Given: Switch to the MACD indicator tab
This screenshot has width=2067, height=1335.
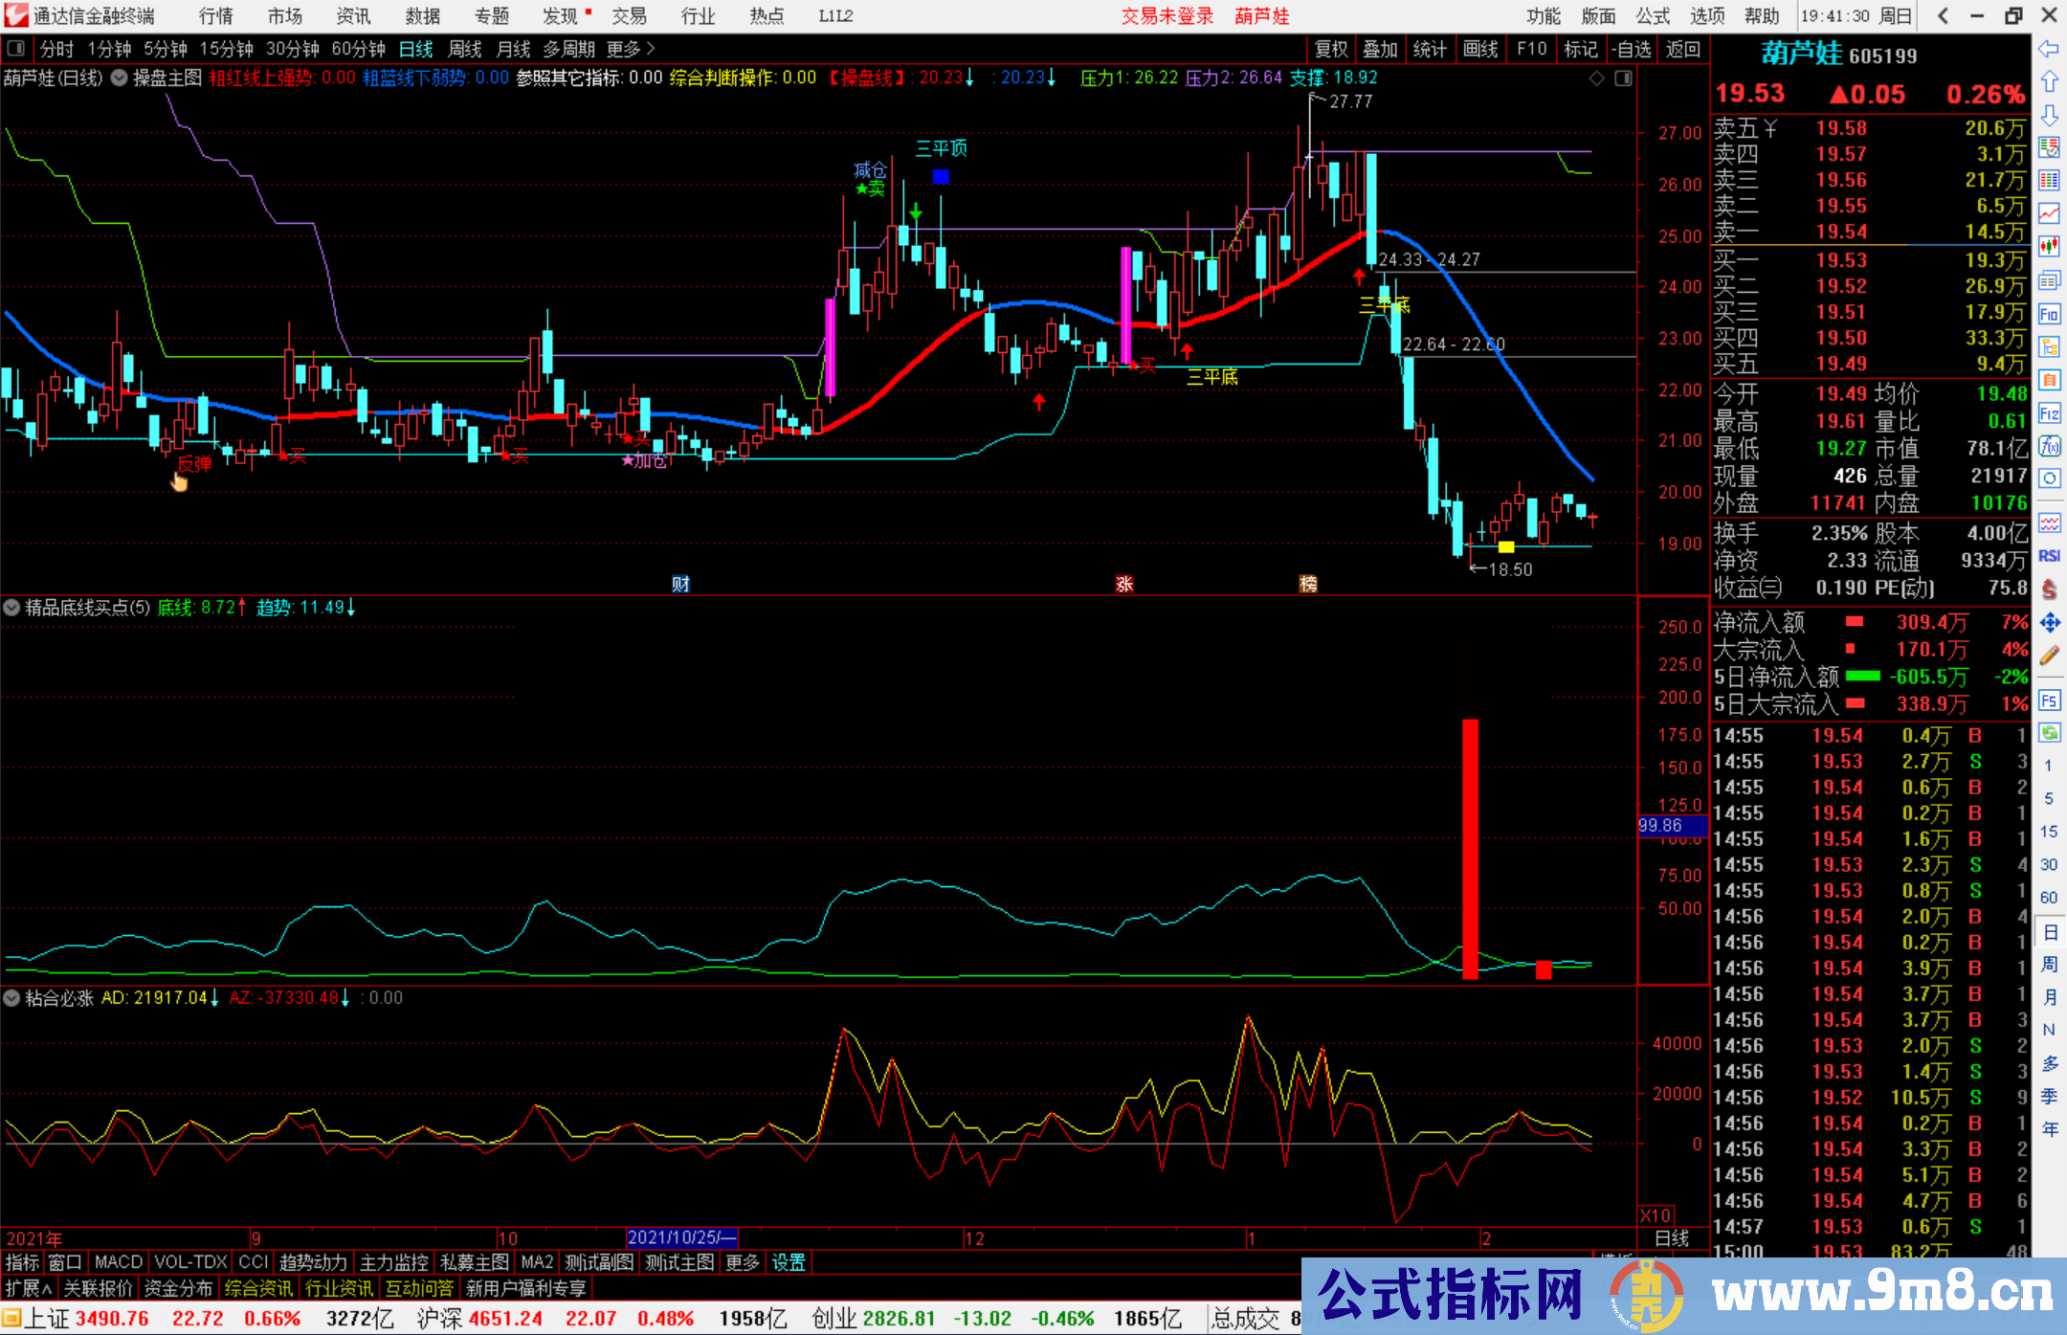Looking at the screenshot, I should [x=117, y=1262].
